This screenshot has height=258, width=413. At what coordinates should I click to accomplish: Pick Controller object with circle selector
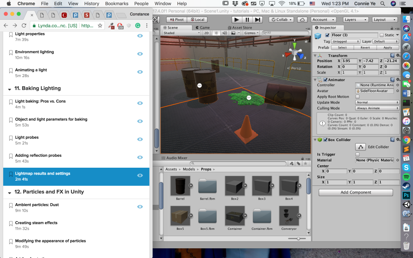pyautogui.click(x=398, y=85)
